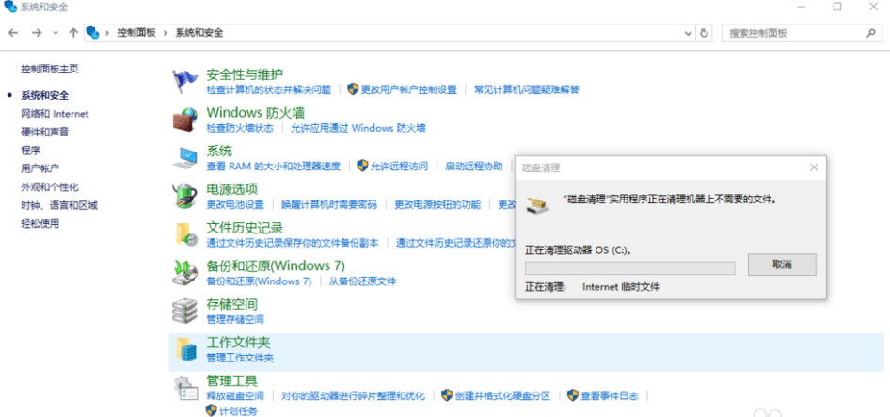Expand chevron after 控制面板 in breadcrumb
Screen dimensions: 890x417
[x=166, y=33]
